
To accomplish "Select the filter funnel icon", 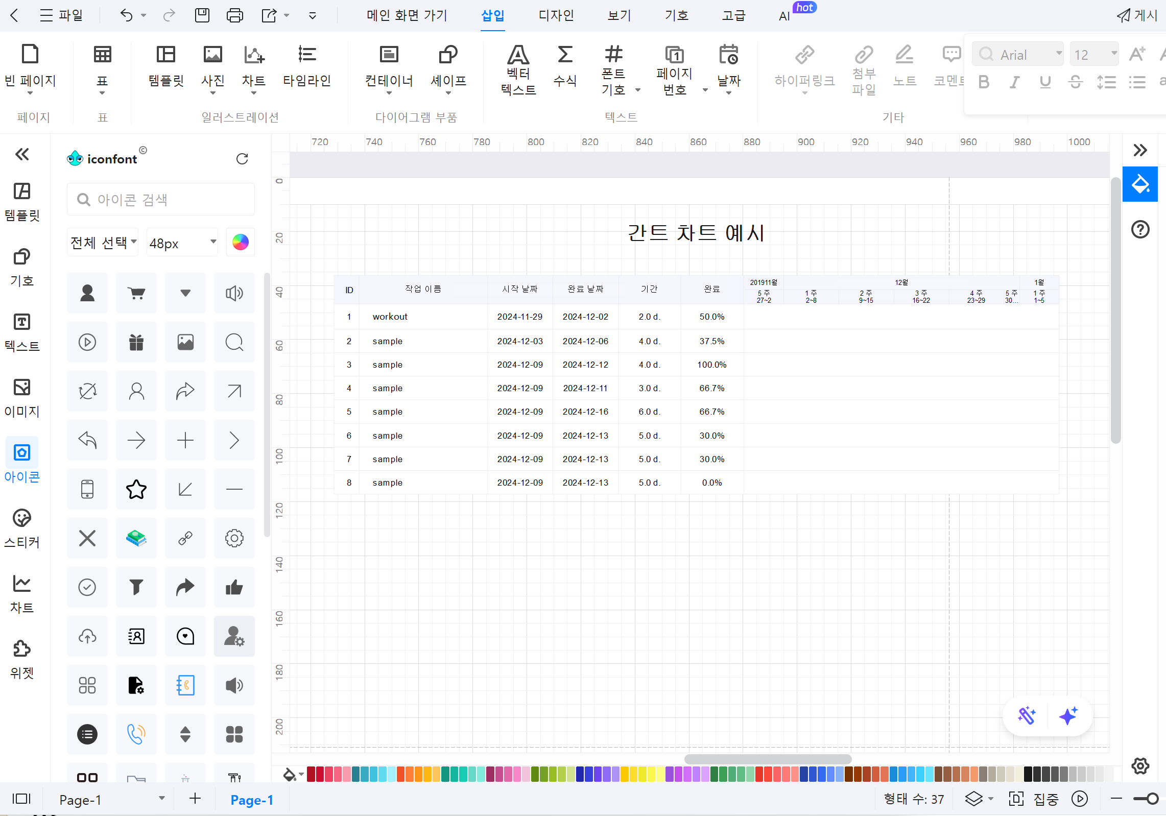I will coord(136,587).
